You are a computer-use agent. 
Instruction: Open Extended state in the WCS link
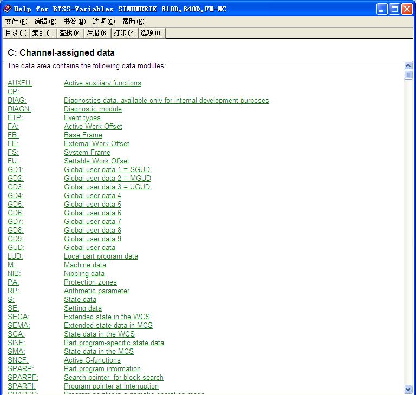pos(107,317)
